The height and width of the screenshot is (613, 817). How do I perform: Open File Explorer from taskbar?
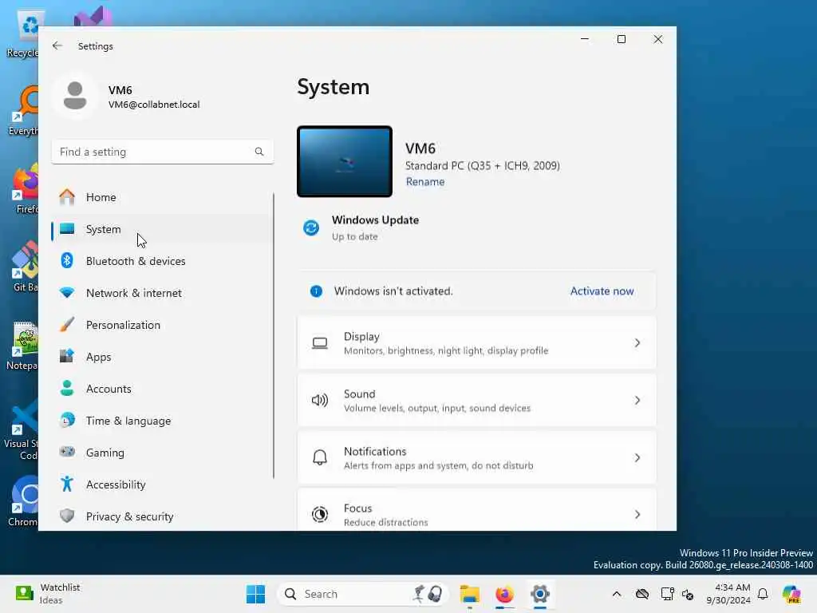(469, 594)
